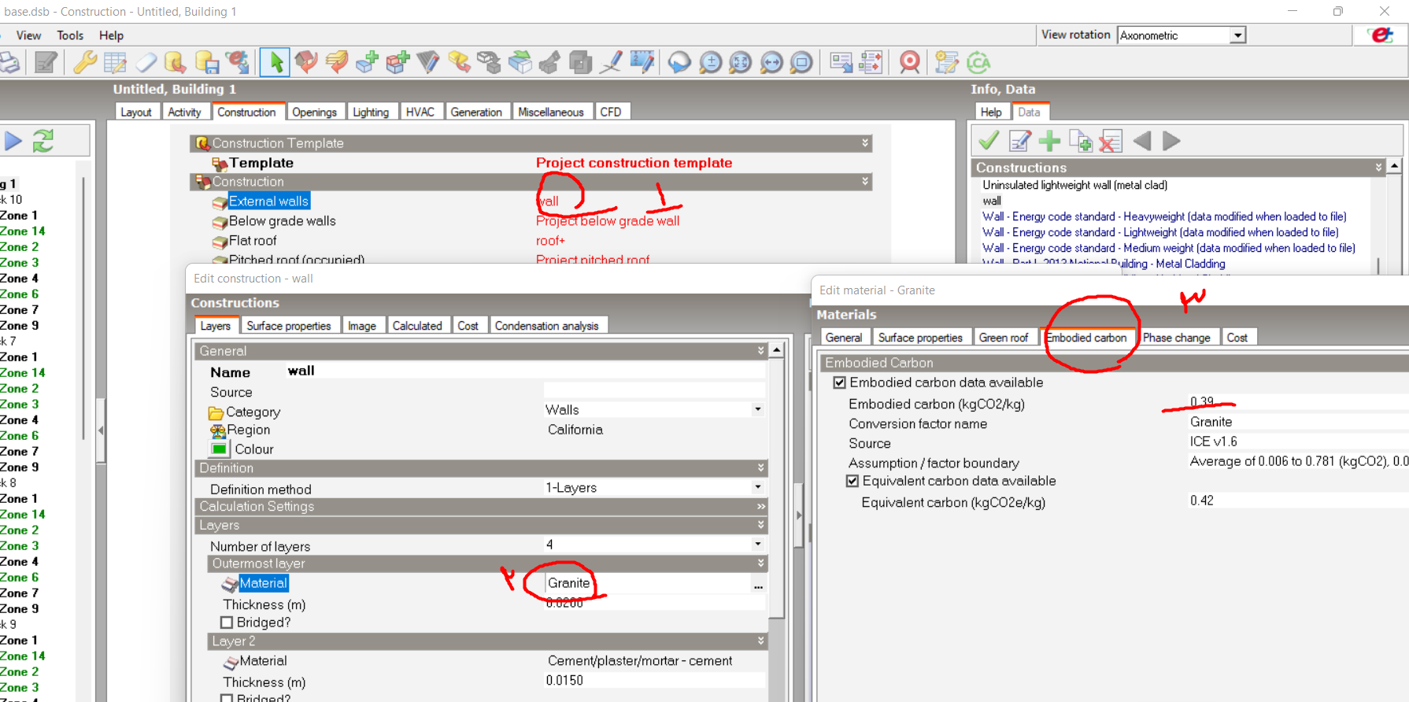Select the Lightweight energy code wall construction
Image resolution: width=1409 pixels, height=702 pixels.
(1160, 232)
